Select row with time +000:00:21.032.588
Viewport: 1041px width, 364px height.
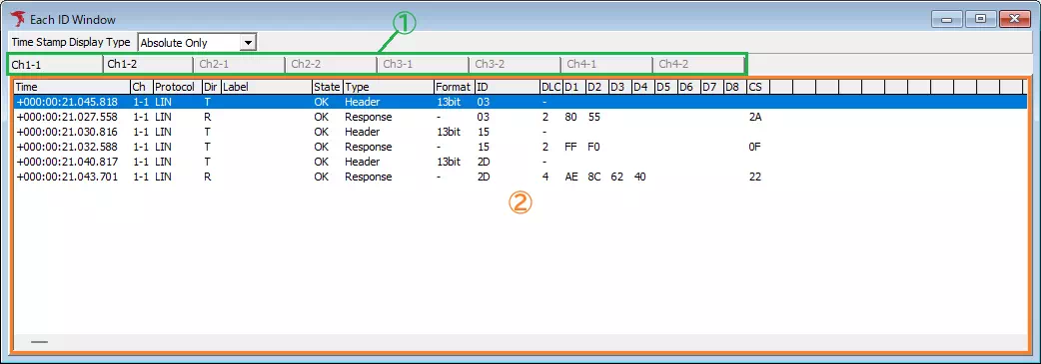click(x=520, y=147)
